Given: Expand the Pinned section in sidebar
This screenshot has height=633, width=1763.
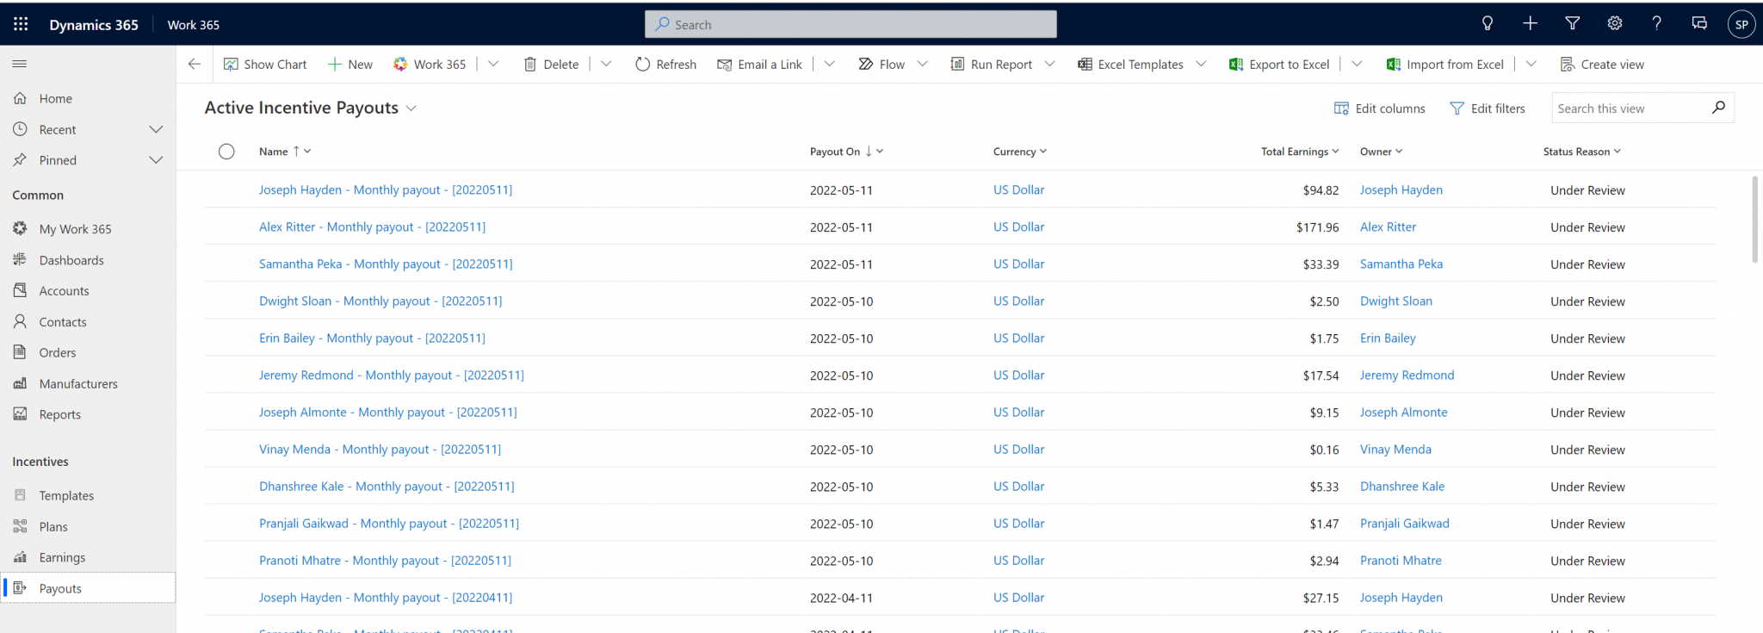Looking at the screenshot, I should [156, 160].
